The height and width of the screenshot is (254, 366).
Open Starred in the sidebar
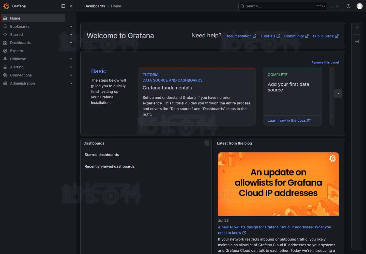click(16, 35)
